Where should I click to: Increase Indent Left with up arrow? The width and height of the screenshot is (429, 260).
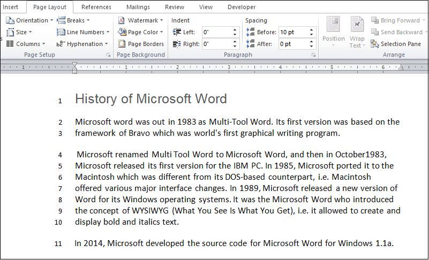[235, 30]
